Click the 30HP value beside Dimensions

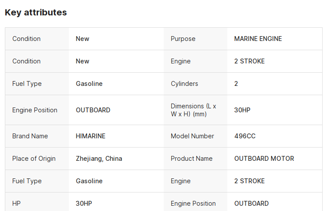pos(242,110)
